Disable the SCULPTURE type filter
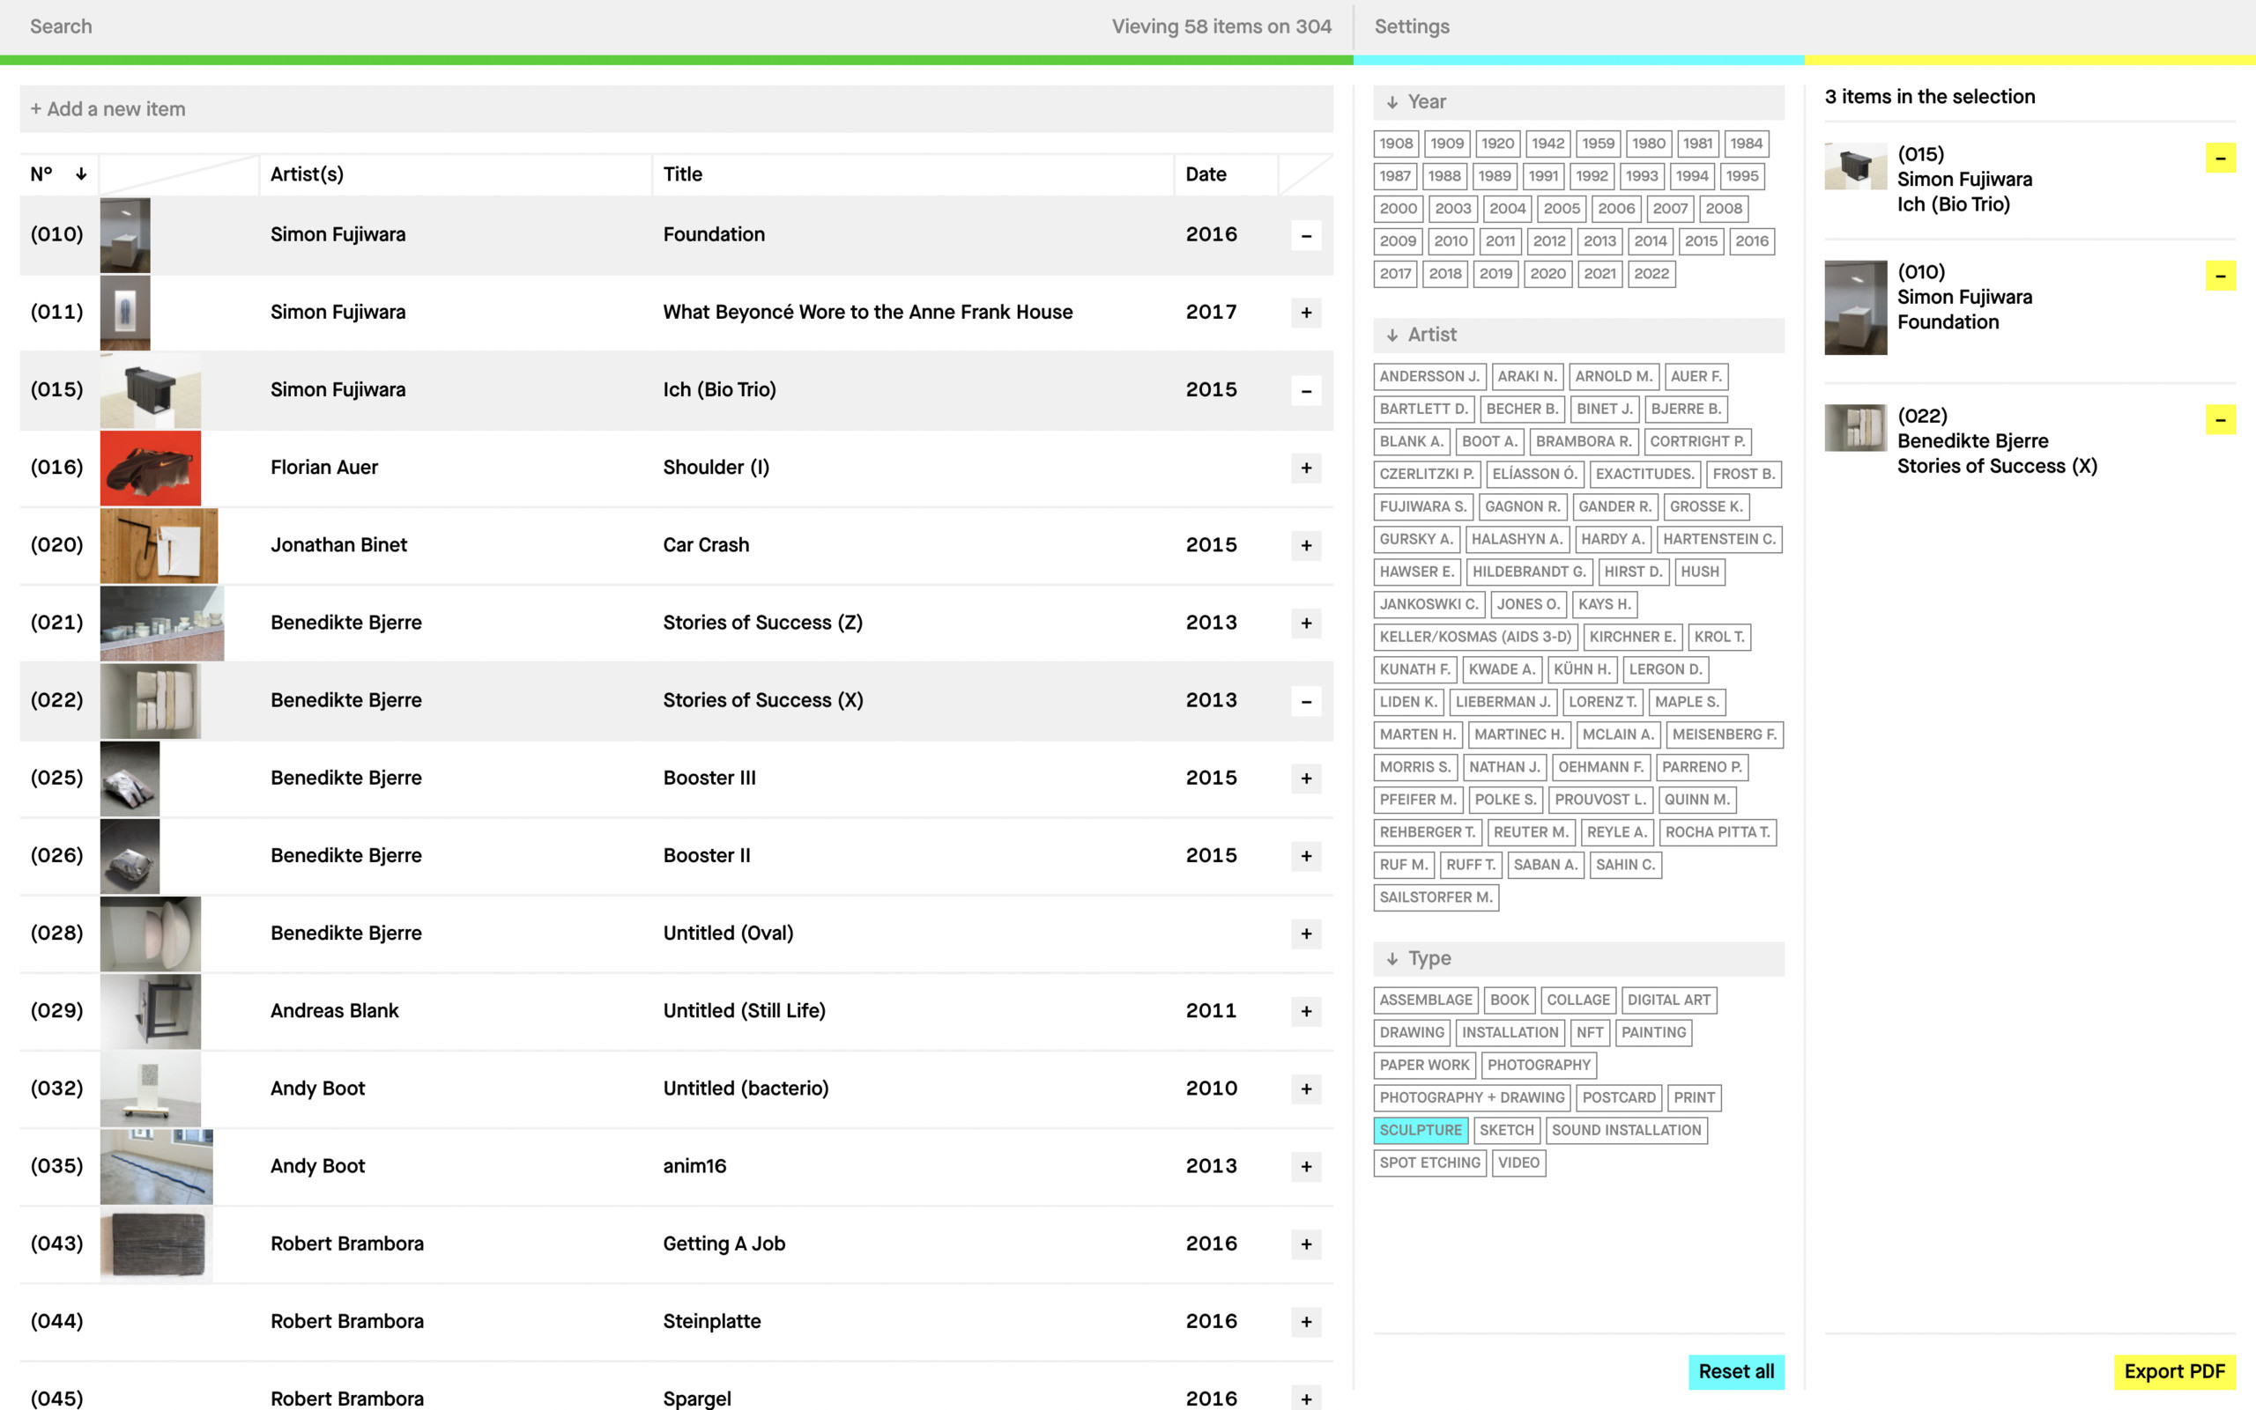Screen dimensions: 2256x1410 pos(1419,1129)
